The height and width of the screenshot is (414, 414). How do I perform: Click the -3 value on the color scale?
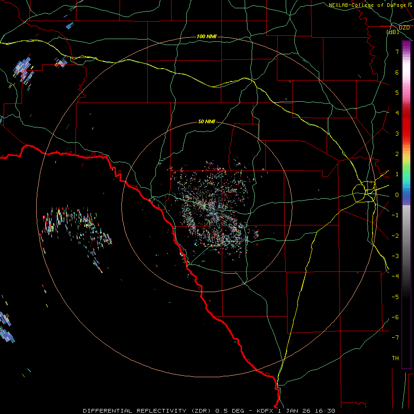click(x=395, y=256)
